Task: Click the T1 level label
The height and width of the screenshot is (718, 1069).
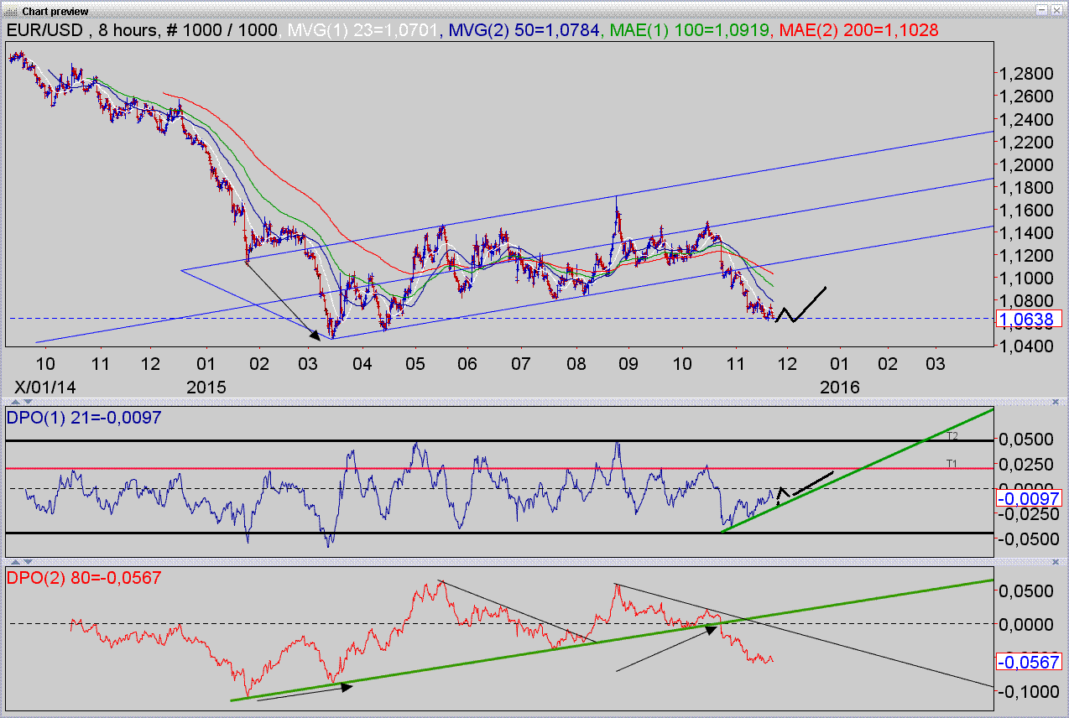Action: click(952, 463)
